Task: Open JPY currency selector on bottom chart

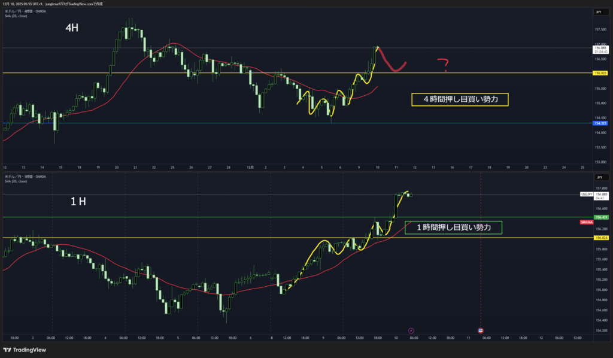Action: [x=599, y=177]
